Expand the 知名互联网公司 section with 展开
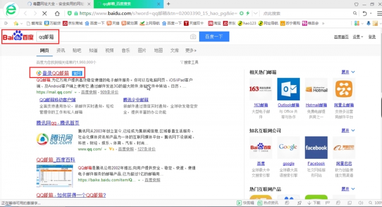Image resolution: width=382 pixels, height=207 pixels. (x=348, y=130)
